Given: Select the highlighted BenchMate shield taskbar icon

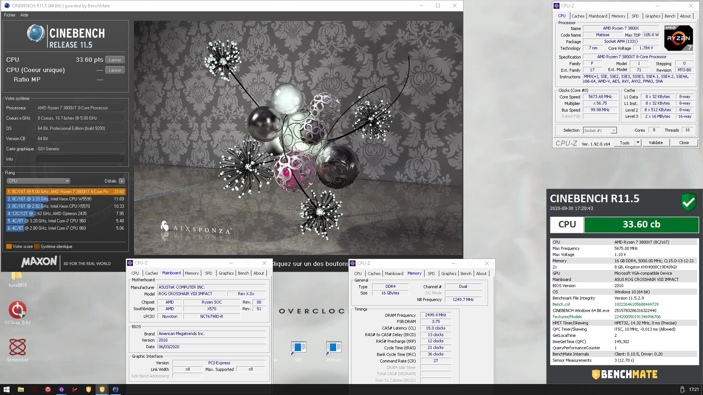Looking at the screenshot, I should point(102,390).
